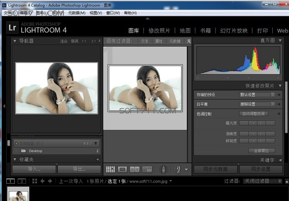Select main window display button 1
Image resolution: width=289 pixels, height=201 pixels.
coord(10,181)
